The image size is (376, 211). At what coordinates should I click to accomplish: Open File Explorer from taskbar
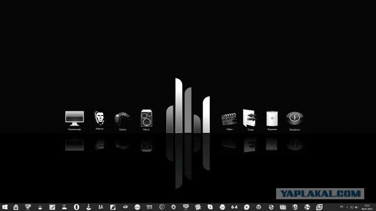pyautogui.click(x=283, y=207)
